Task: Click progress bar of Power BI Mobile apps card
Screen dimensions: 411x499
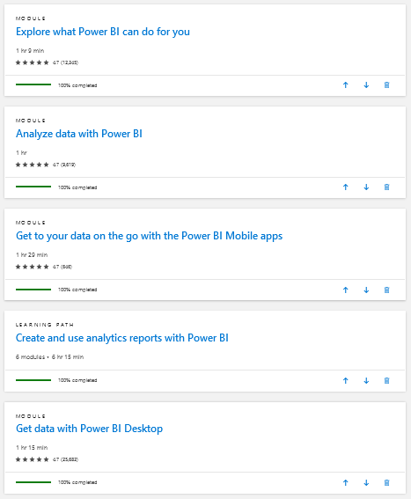Action: tap(33, 290)
